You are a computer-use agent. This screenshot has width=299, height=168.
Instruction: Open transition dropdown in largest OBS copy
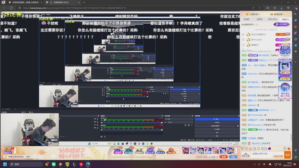179,119
